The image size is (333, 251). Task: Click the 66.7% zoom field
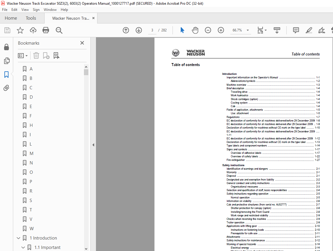[237, 30]
